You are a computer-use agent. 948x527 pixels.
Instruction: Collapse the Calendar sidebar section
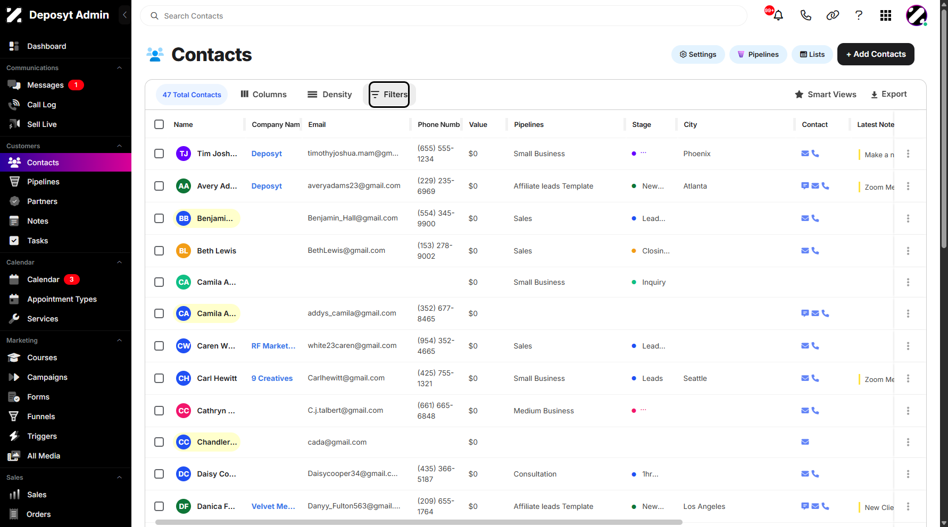(119, 262)
